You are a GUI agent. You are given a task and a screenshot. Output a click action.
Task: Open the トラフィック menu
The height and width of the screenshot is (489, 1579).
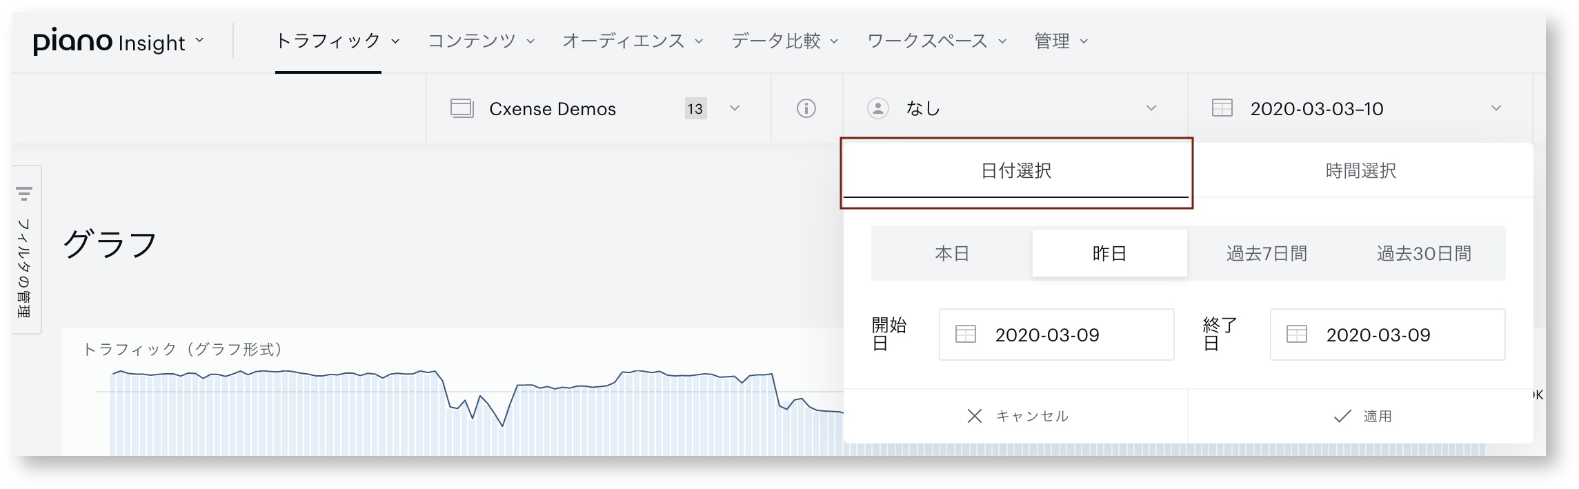337,41
